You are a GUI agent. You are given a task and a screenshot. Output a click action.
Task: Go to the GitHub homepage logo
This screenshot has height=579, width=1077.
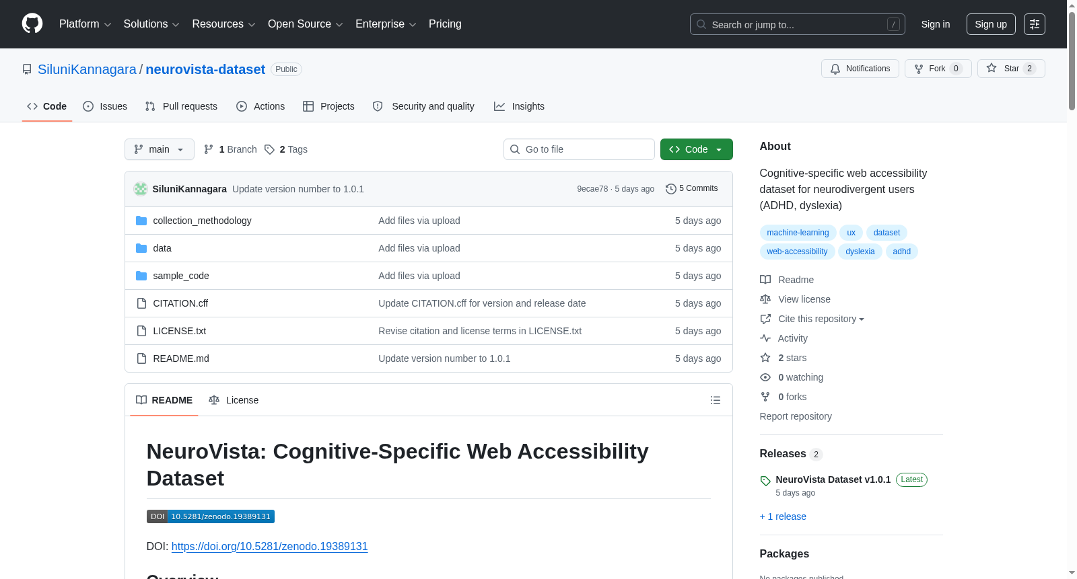(x=32, y=24)
